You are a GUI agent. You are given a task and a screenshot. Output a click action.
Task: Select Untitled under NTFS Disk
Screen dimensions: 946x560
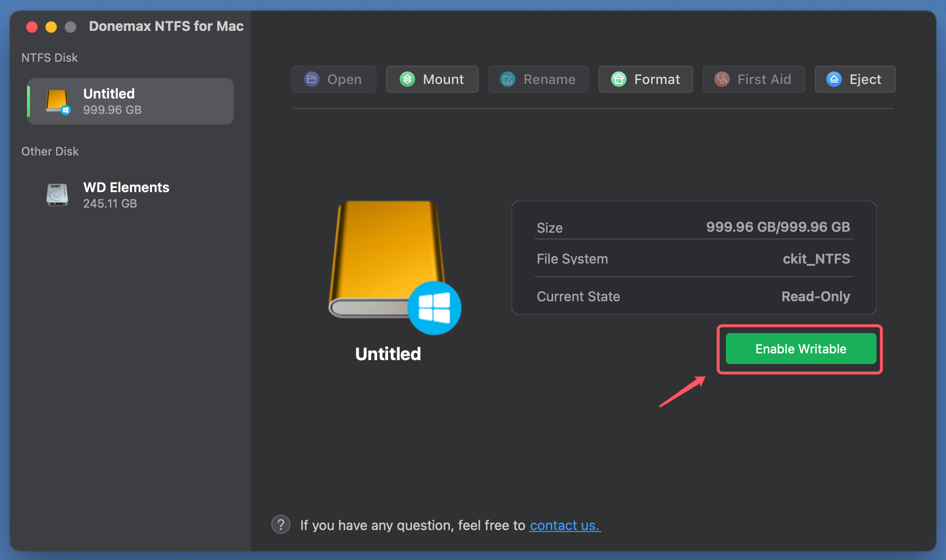click(129, 101)
